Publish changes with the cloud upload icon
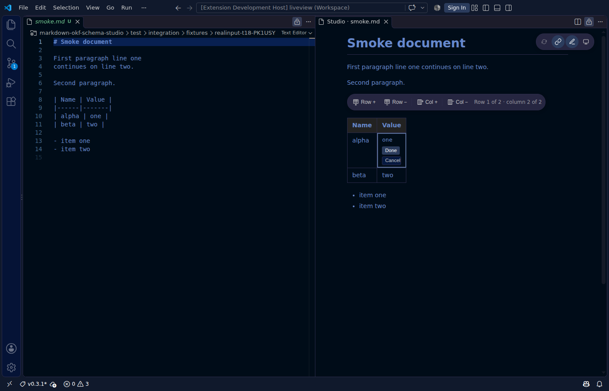The width and height of the screenshot is (609, 391). [x=53, y=384]
